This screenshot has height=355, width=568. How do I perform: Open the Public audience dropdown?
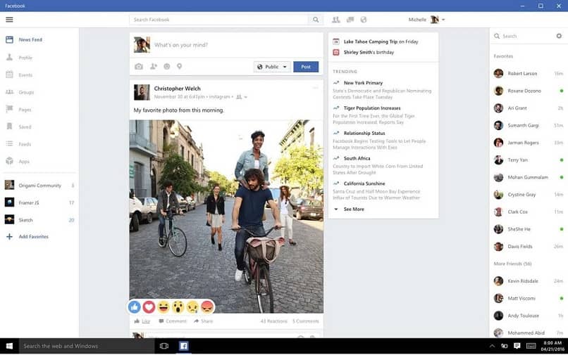click(273, 67)
